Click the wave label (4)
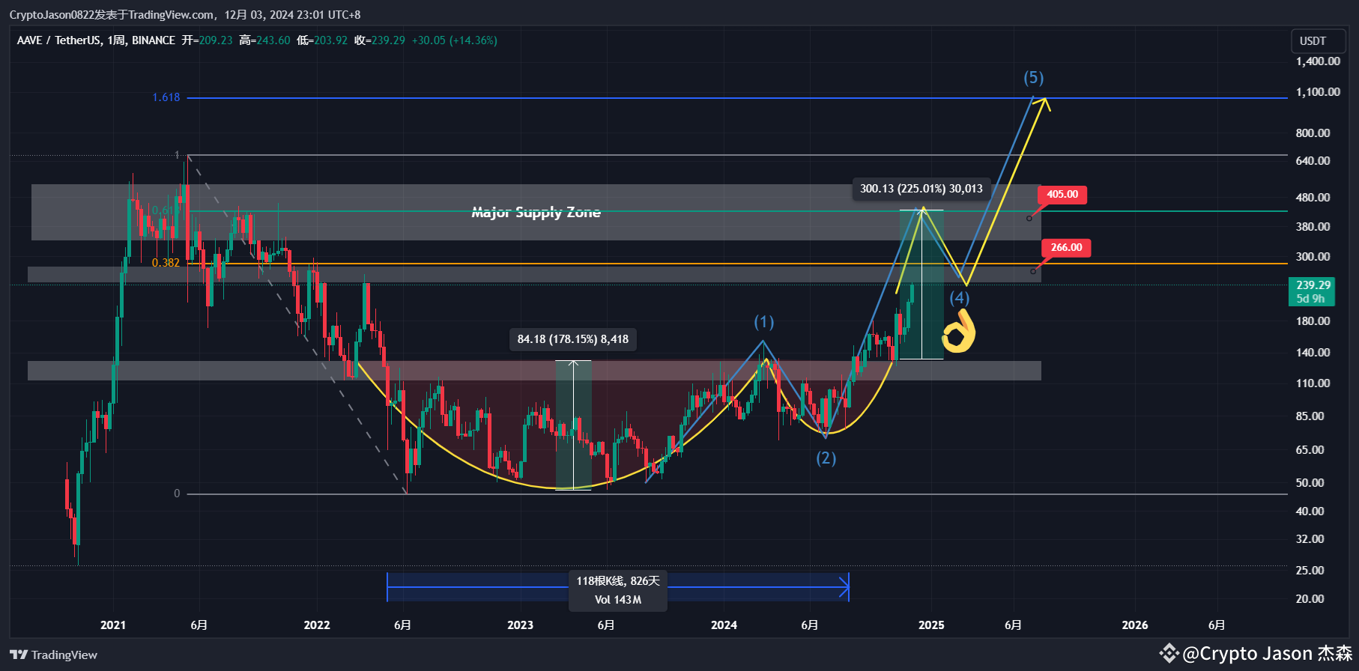The height and width of the screenshot is (671, 1359). [959, 298]
